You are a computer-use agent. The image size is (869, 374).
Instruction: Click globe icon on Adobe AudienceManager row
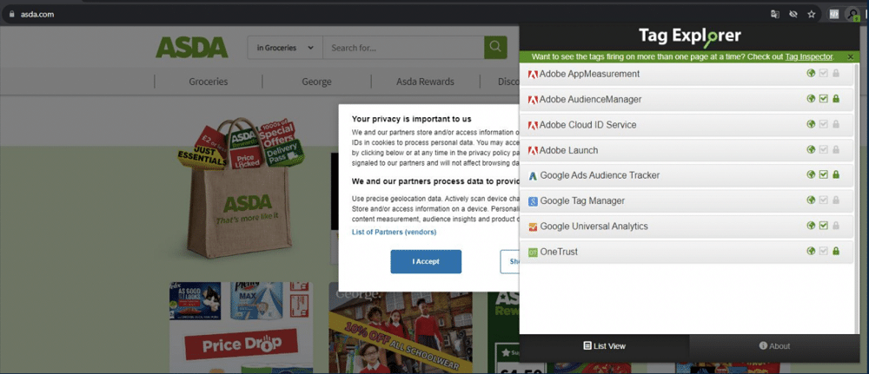click(811, 99)
